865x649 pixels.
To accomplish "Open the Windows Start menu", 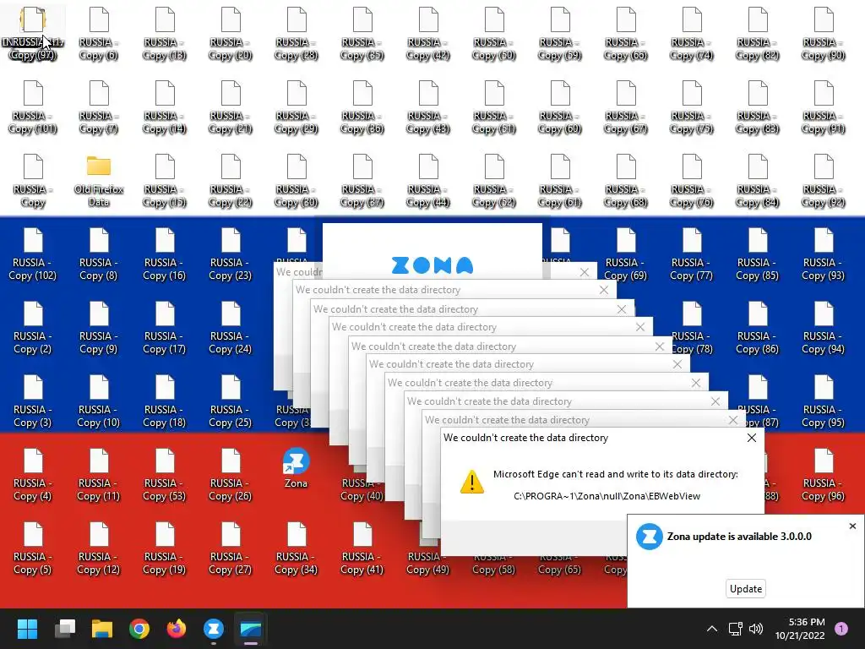I will click(x=27, y=629).
